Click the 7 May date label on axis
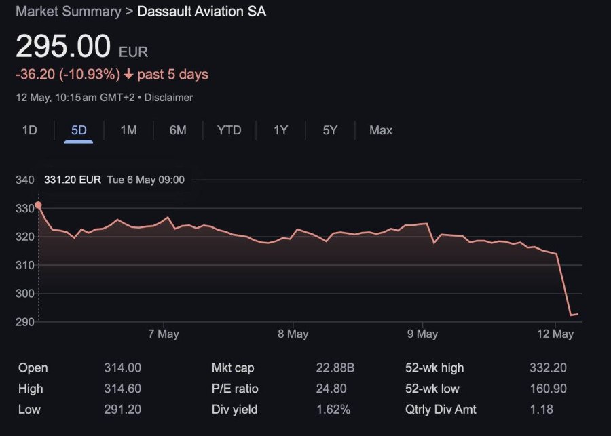 click(163, 334)
